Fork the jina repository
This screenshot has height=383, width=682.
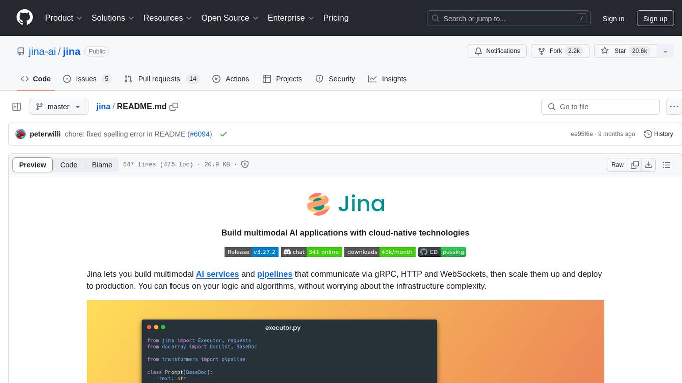[x=559, y=51]
